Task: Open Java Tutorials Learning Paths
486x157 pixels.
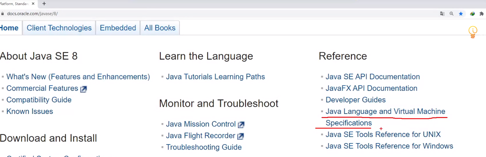Action: (216, 77)
